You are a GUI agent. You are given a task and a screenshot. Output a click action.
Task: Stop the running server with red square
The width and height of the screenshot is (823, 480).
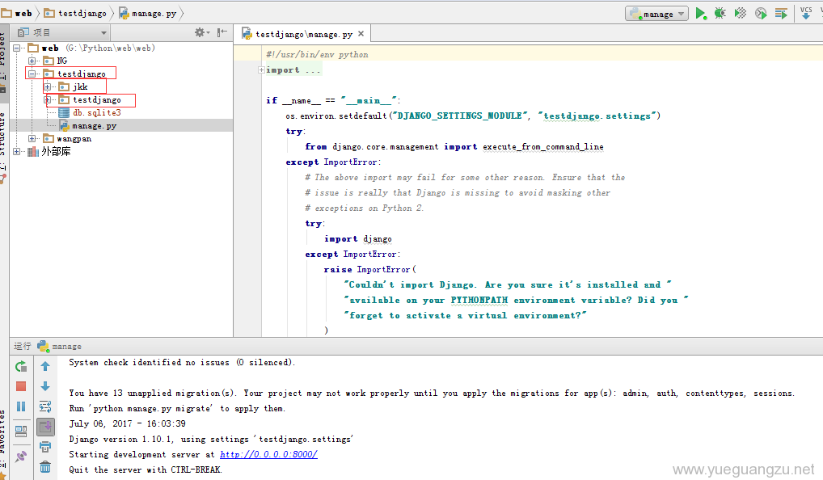pos(21,386)
